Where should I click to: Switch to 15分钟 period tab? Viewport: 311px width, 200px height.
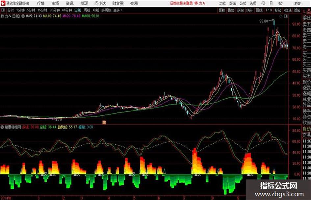pyautogui.click(x=42, y=10)
